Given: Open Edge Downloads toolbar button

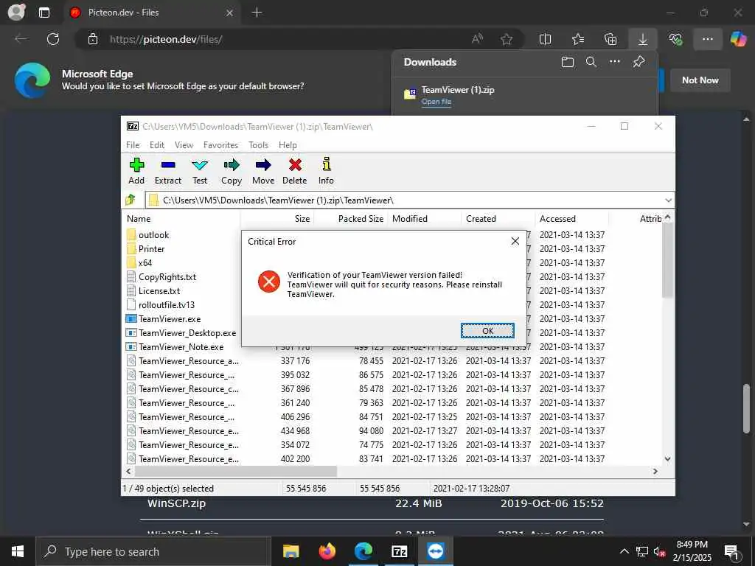Looking at the screenshot, I should [643, 39].
